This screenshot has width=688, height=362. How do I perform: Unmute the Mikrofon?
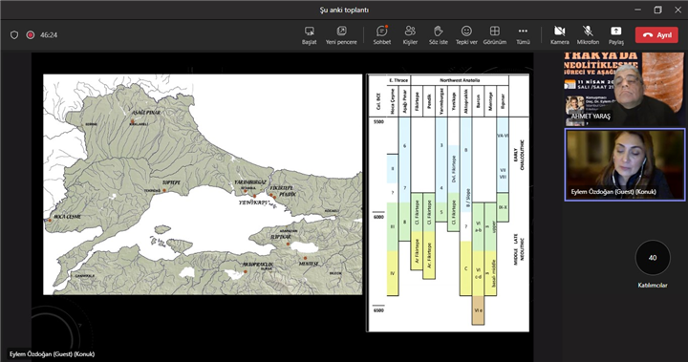coord(588,35)
